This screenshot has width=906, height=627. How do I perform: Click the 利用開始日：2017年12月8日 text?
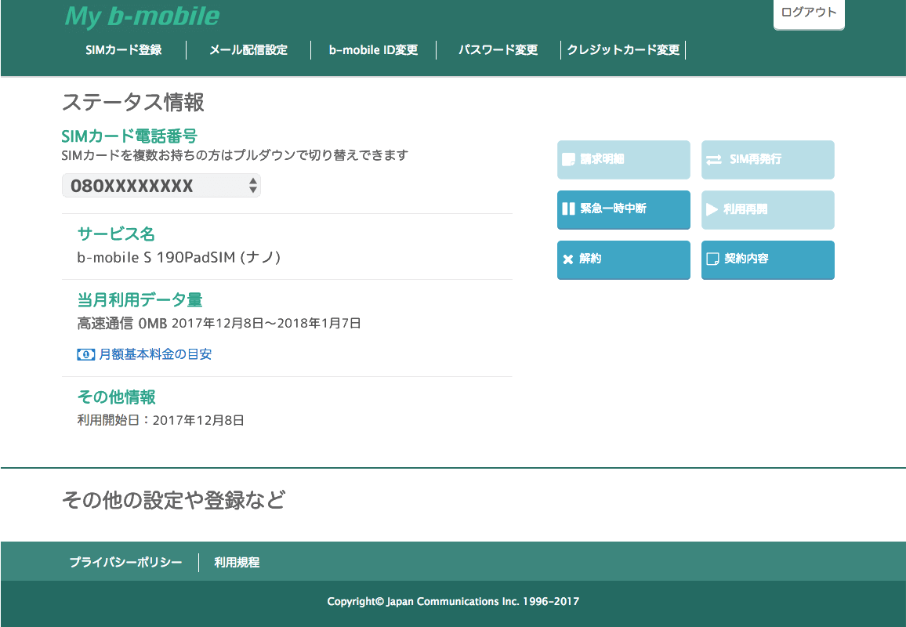(x=161, y=420)
